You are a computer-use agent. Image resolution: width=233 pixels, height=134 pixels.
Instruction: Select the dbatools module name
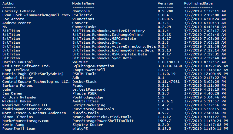click(x=81, y=11)
